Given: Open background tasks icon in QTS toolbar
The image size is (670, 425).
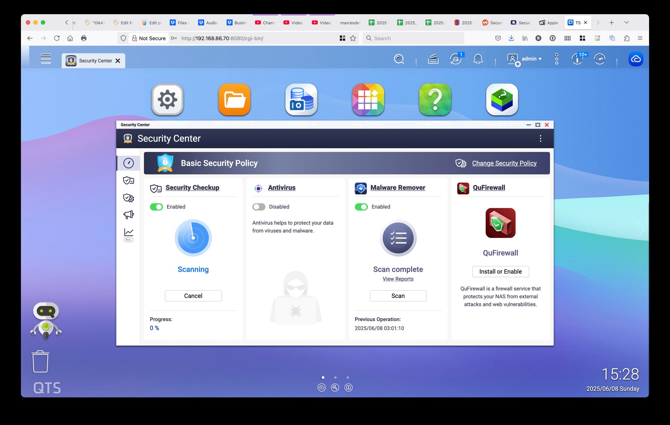Looking at the screenshot, I should point(433,59).
